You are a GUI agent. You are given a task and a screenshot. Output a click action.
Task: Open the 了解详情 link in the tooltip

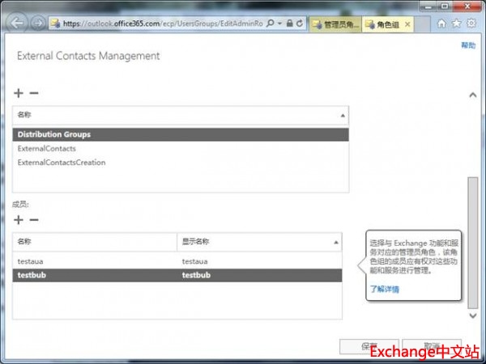point(385,289)
